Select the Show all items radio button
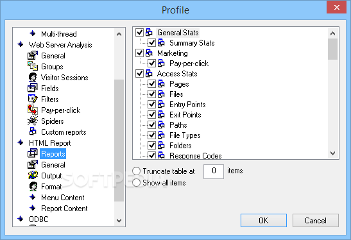Image resolution: width=351 pixels, height=240 pixels. coord(136,183)
